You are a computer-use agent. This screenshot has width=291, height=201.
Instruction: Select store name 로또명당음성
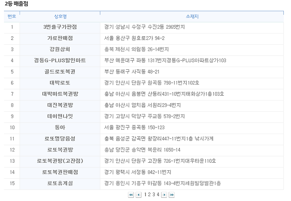click(60, 138)
